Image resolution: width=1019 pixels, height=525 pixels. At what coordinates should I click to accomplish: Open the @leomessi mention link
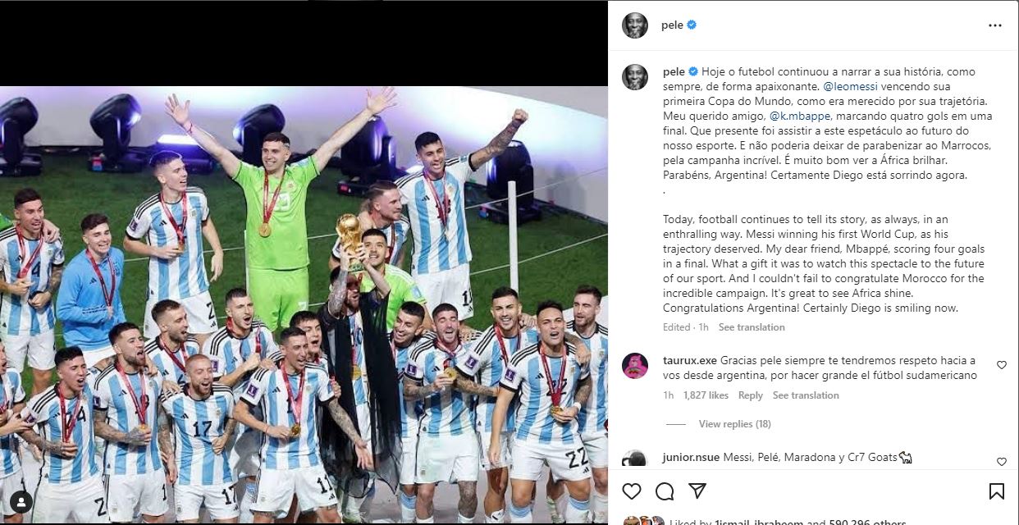point(852,86)
